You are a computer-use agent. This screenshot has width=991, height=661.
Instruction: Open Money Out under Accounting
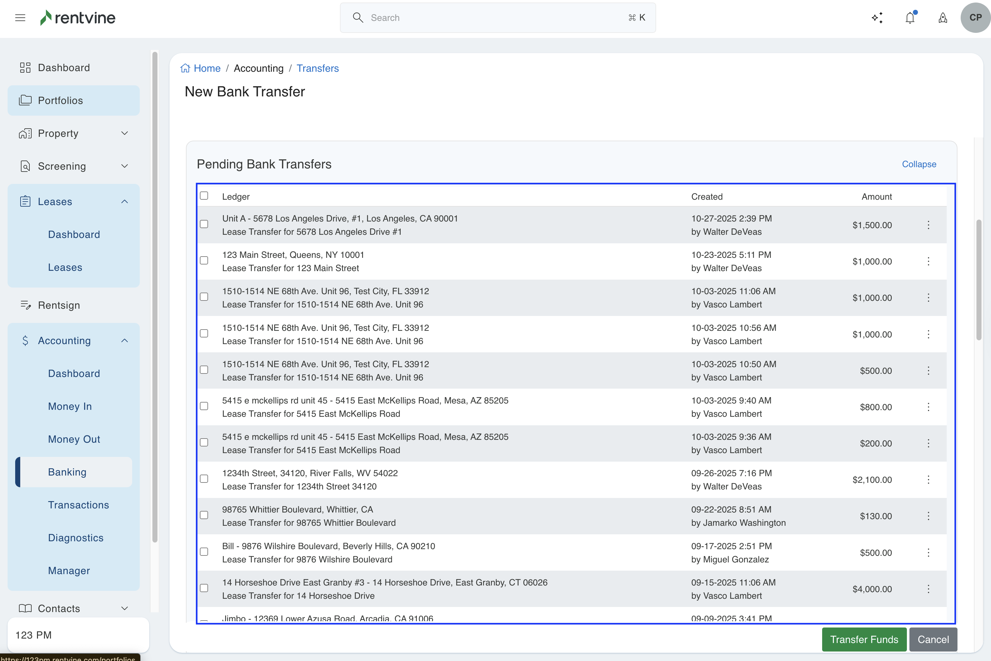pyautogui.click(x=74, y=439)
